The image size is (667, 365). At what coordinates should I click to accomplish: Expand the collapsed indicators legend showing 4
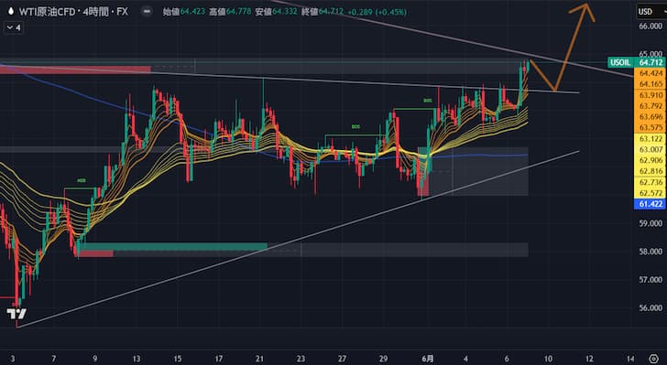coord(13,28)
